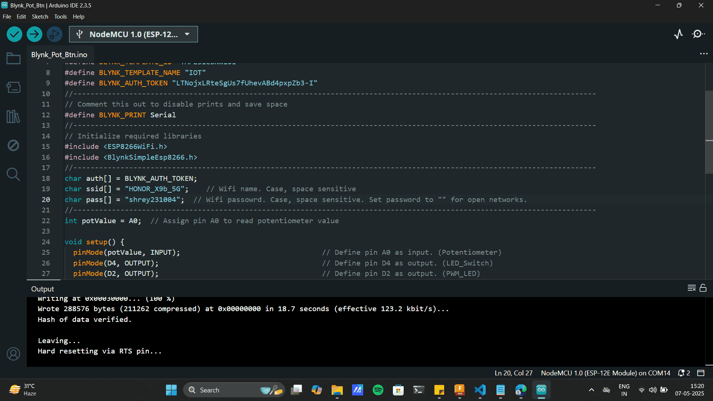This screenshot has height=401, width=713.
Task: Click the "shrey231004" password string
Action: pyautogui.click(x=152, y=200)
